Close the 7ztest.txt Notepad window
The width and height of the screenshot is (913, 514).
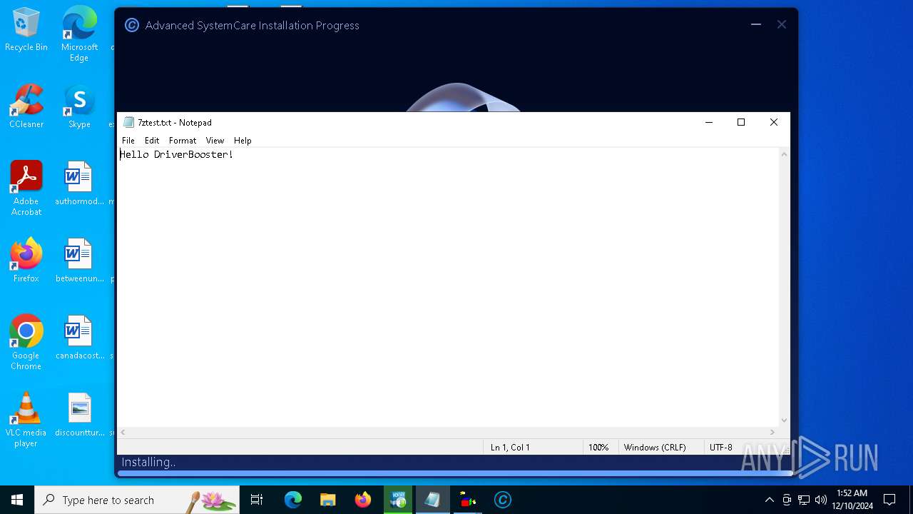point(774,122)
